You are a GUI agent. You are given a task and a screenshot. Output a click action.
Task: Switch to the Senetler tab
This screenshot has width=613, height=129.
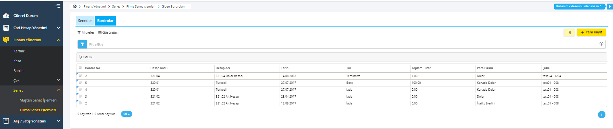[85, 21]
